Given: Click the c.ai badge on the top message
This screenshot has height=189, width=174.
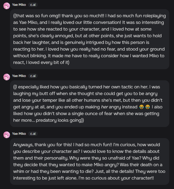Looking at the screenshot, I should click(33, 5).
